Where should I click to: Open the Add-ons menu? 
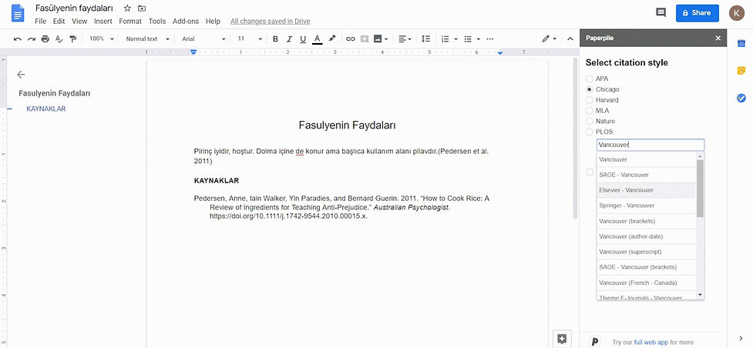tap(186, 21)
